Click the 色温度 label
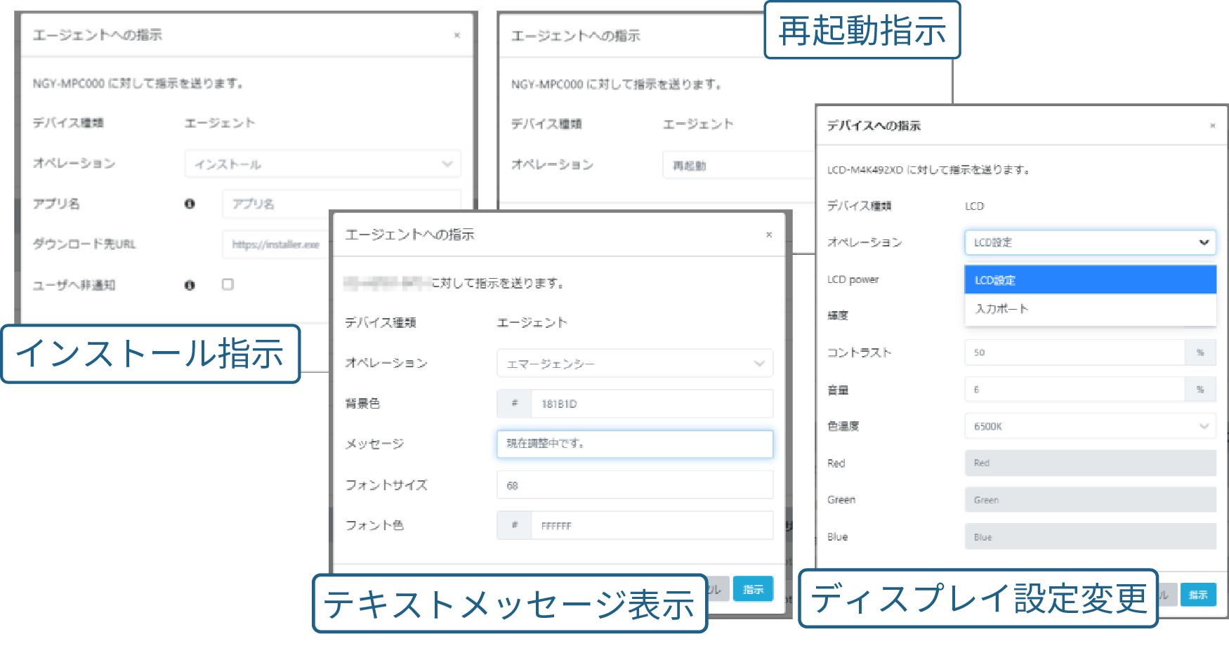 (x=843, y=426)
